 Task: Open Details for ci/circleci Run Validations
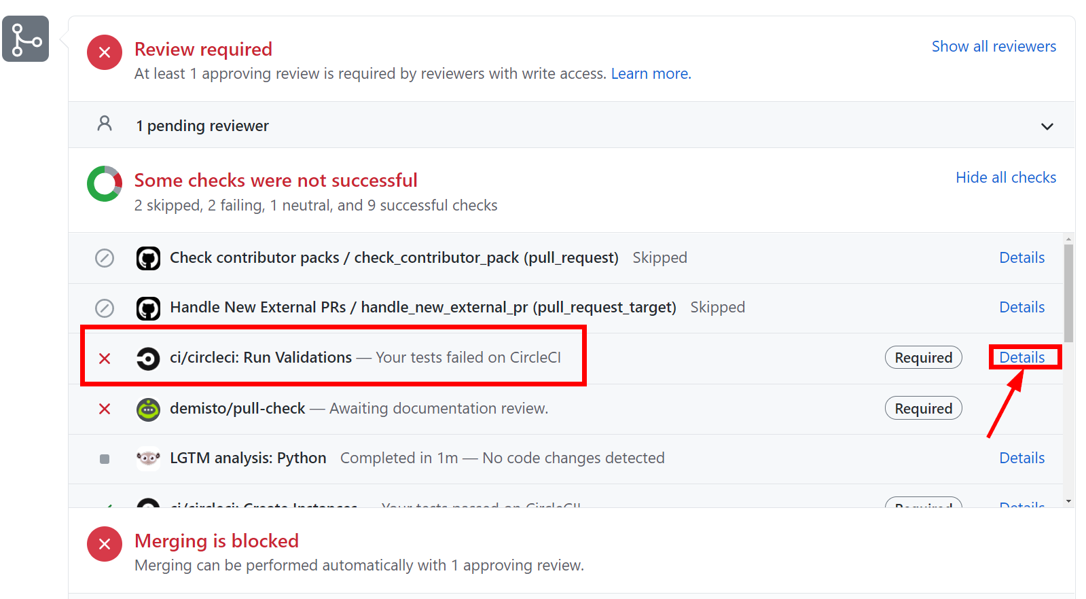1021,357
